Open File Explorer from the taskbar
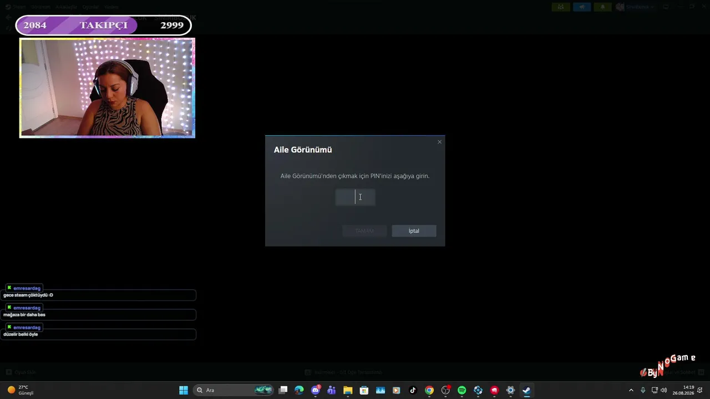Screen dimensions: 710x399 click(348, 390)
